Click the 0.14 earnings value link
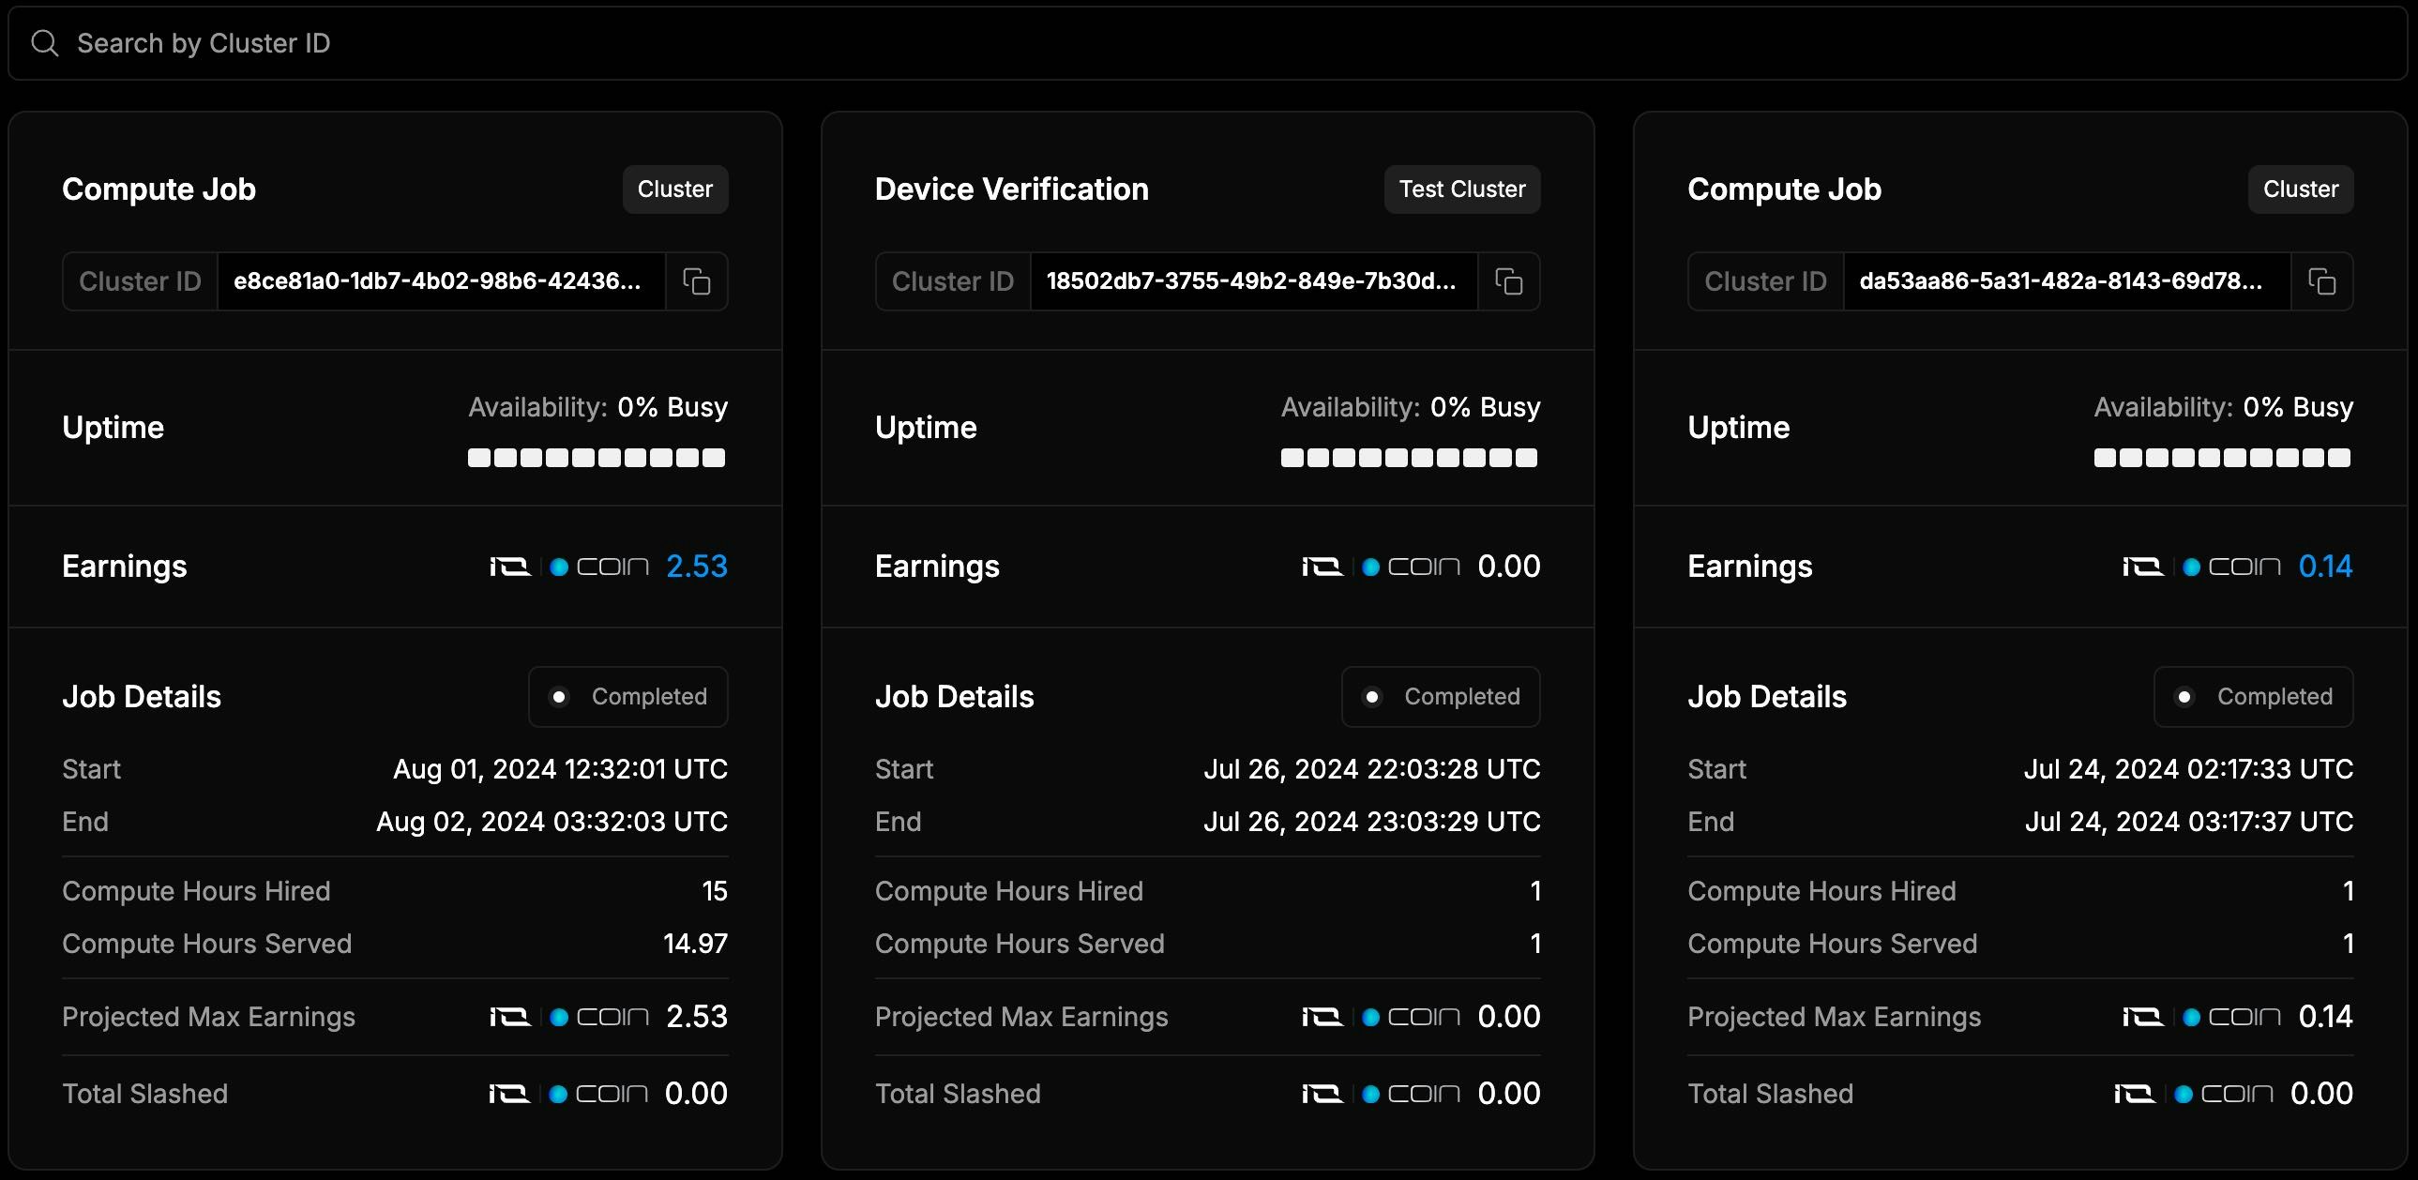 (2325, 567)
